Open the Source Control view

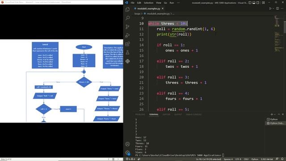pyautogui.click(x=127, y=27)
